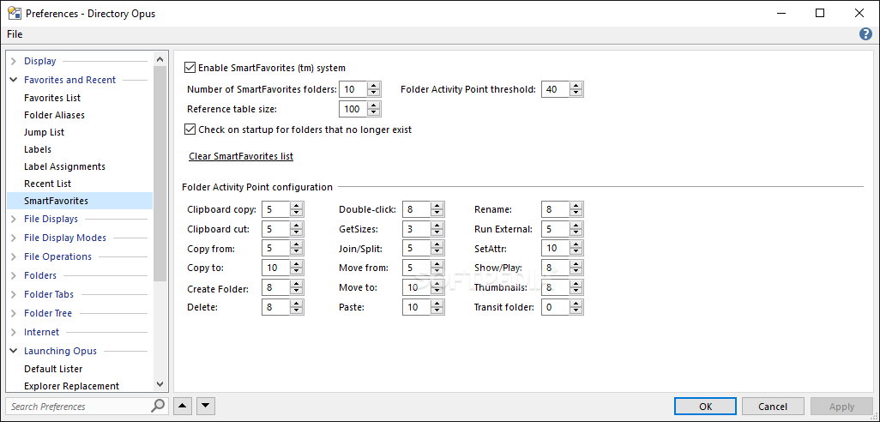This screenshot has height=422, width=880.
Task: Decrease the Copy to points
Action: tap(297, 272)
